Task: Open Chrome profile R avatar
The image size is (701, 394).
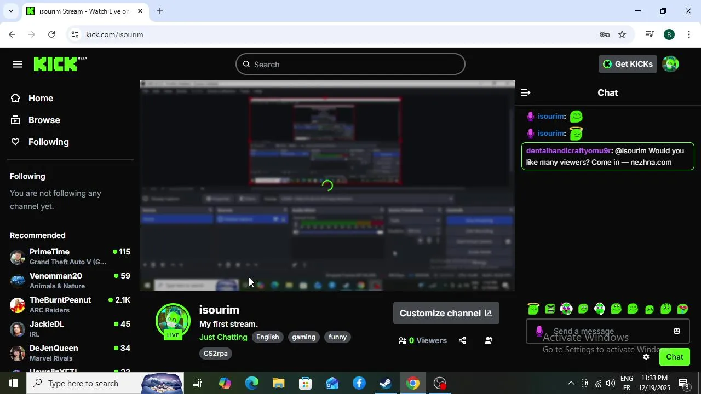Action: pyautogui.click(x=669, y=34)
